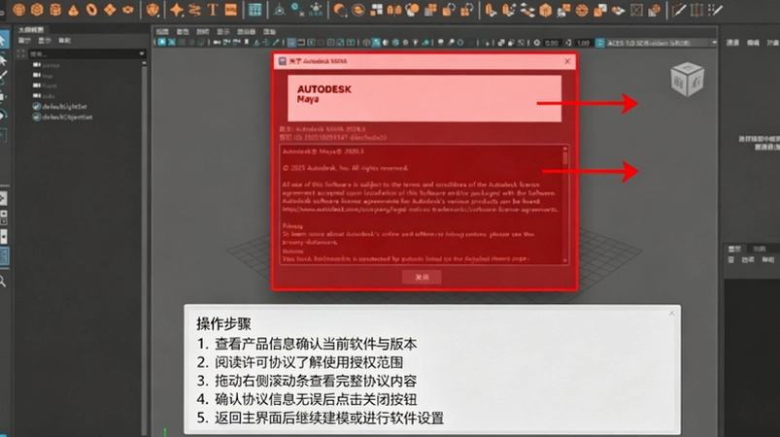Screen dimensions: 780x437
Task: Open the Outliner 显示 menu
Action: coord(45,40)
